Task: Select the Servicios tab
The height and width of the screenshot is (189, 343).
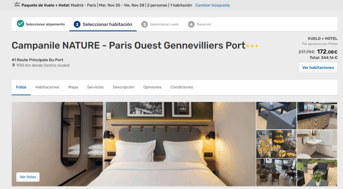Action: click(95, 87)
